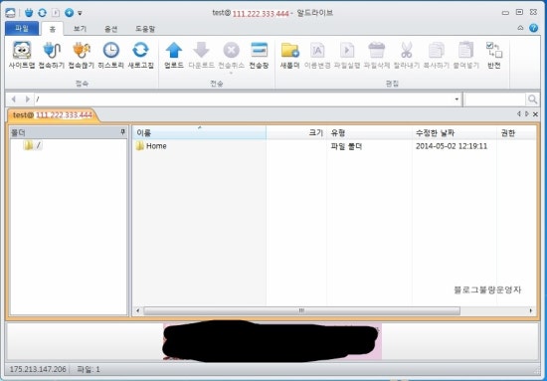Click the title bar plug quick-connect icon
This screenshot has height=381, width=547.
[29, 13]
